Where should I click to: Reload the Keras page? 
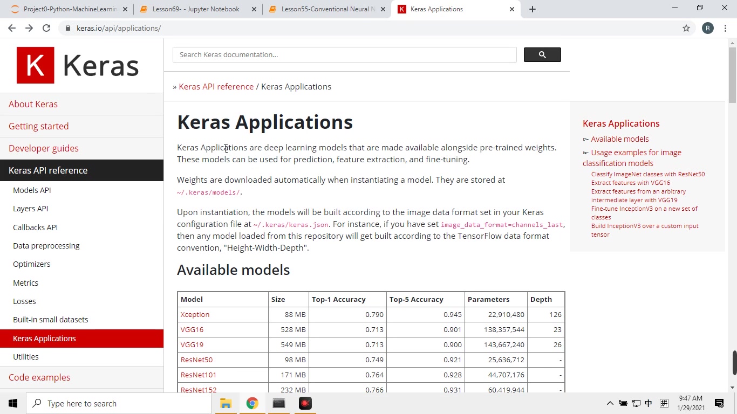pyautogui.click(x=46, y=28)
